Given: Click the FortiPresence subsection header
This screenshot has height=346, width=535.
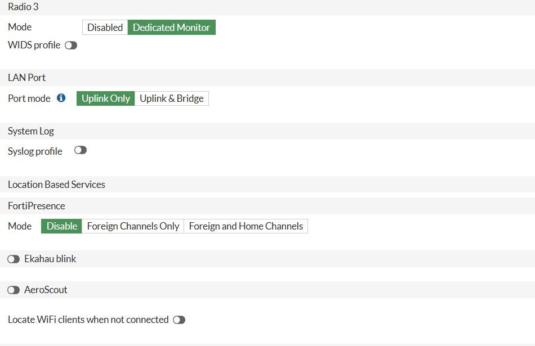Looking at the screenshot, I should point(36,206).
